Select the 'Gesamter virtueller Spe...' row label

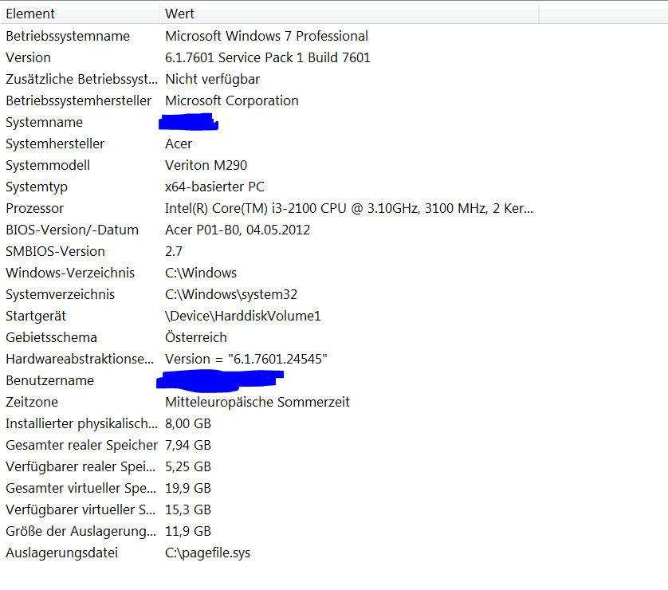[81, 488]
